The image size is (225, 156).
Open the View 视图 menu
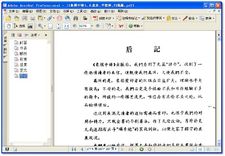coord(41,11)
